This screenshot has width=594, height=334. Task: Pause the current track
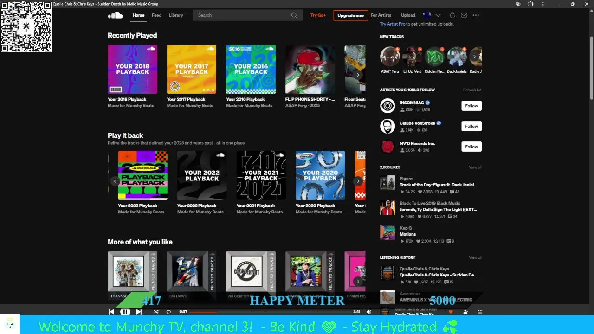pos(125,312)
